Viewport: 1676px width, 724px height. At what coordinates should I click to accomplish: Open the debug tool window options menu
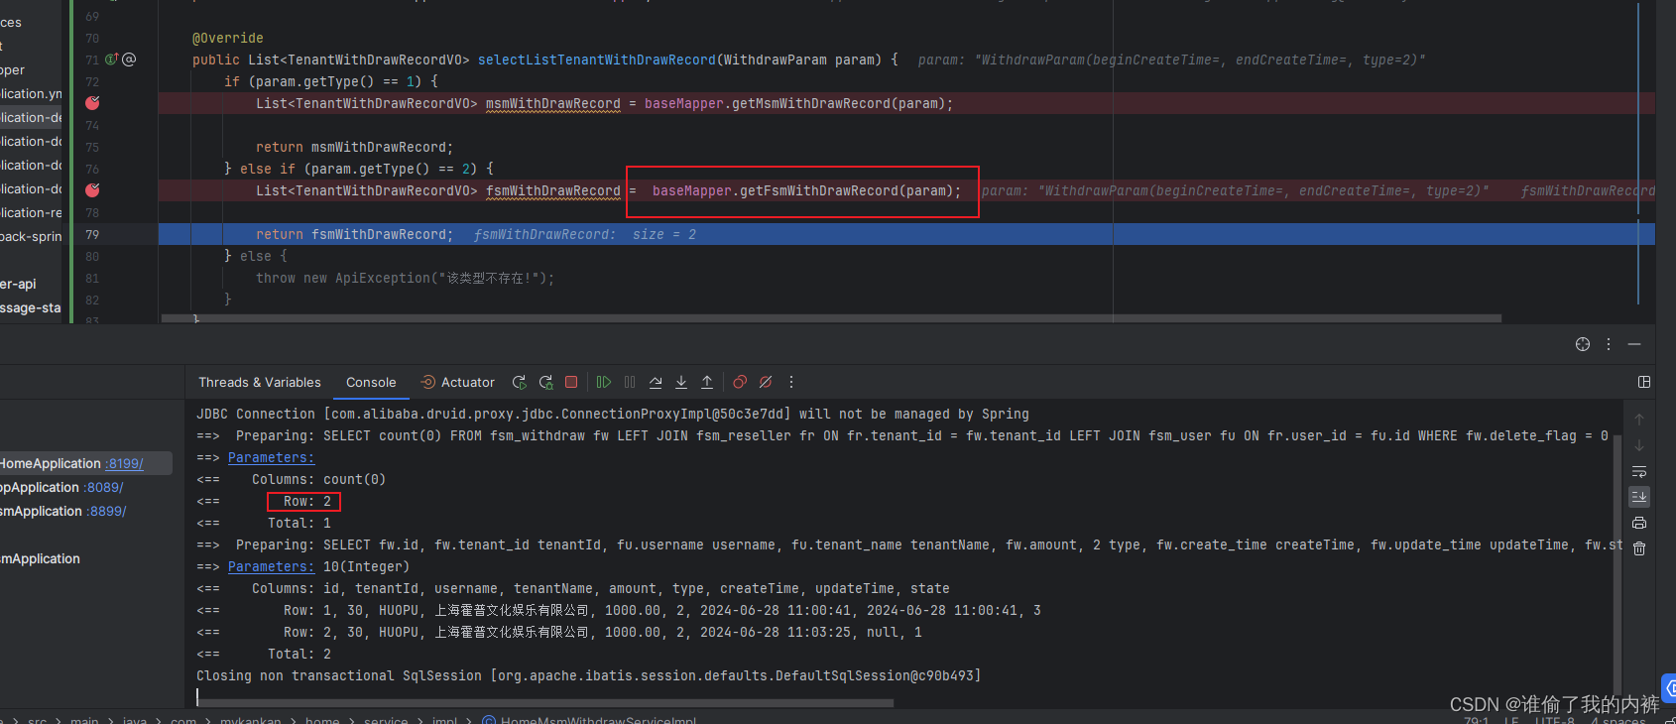point(1609,344)
